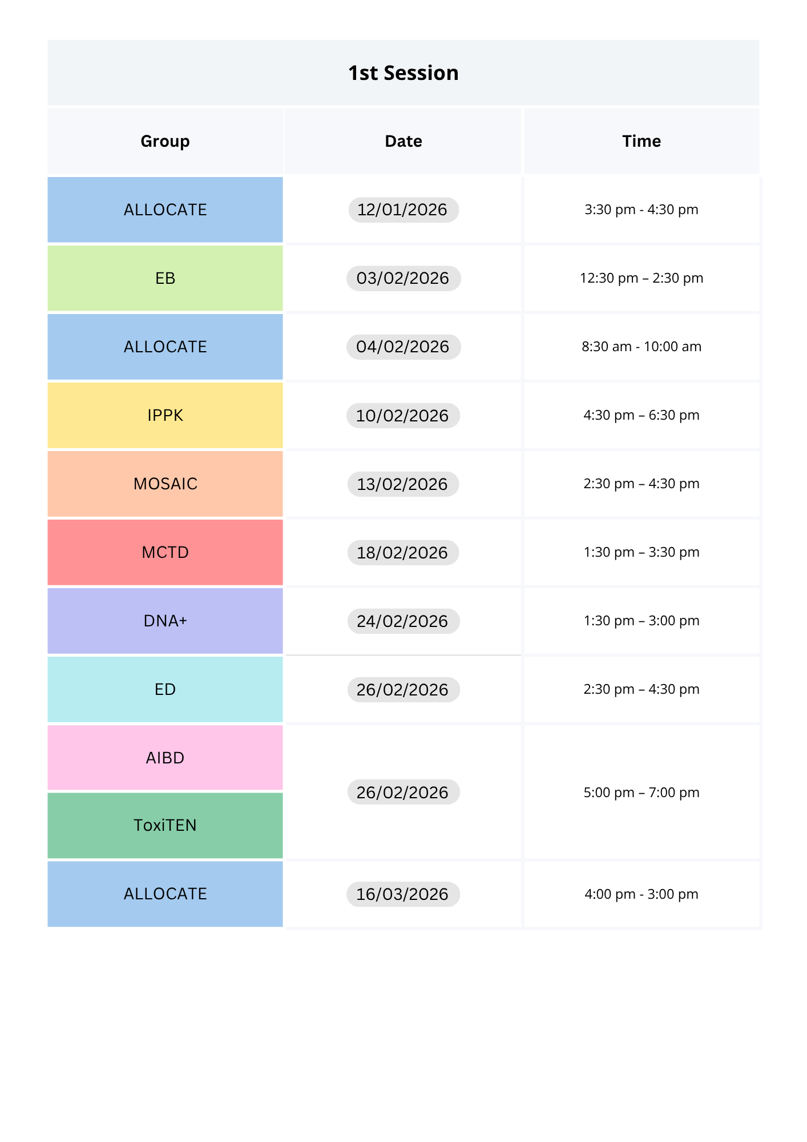The height and width of the screenshot is (1142, 807).
Task: Select the 16/03/2026 date pill
Action: tap(403, 894)
